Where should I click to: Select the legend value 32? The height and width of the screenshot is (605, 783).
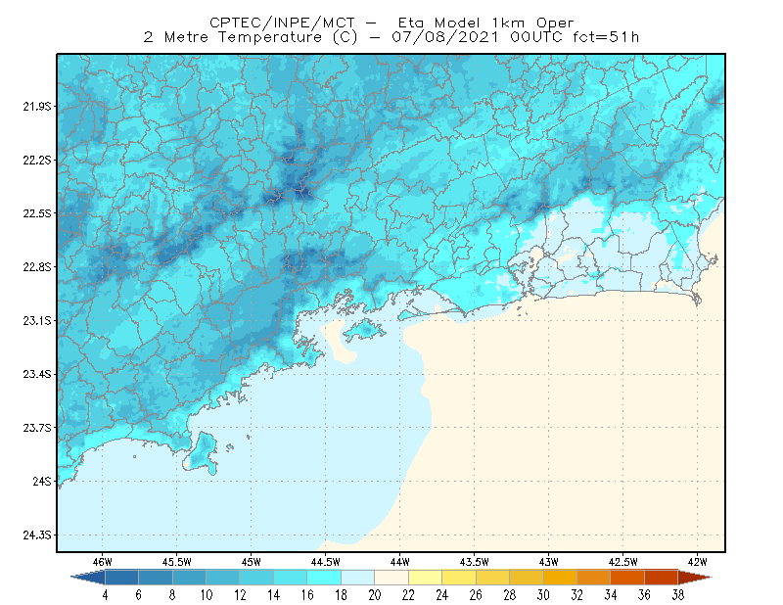[576, 595]
